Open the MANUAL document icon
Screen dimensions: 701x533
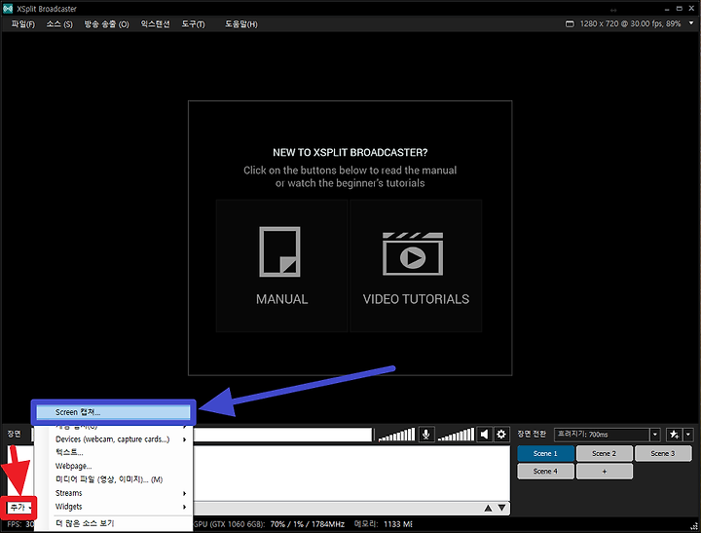(x=279, y=252)
